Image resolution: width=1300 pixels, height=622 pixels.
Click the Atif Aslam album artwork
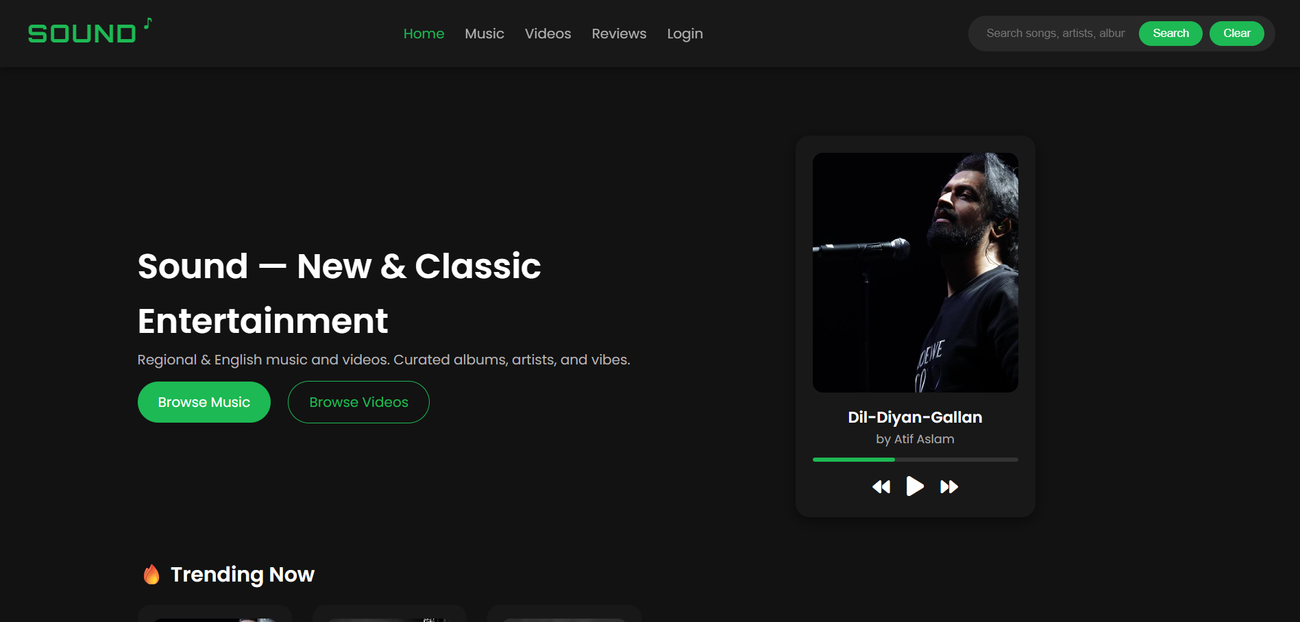point(915,273)
